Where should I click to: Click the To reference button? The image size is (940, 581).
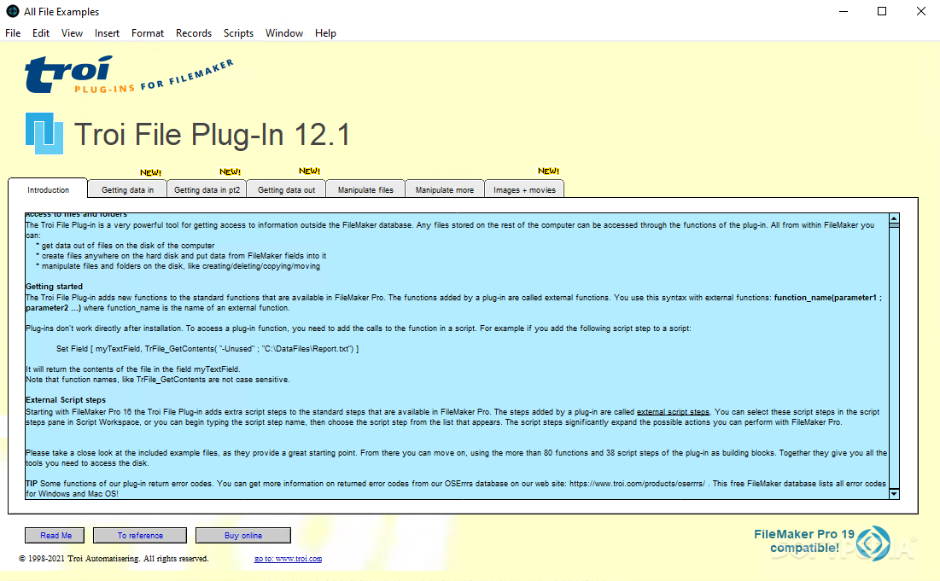point(140,535)
